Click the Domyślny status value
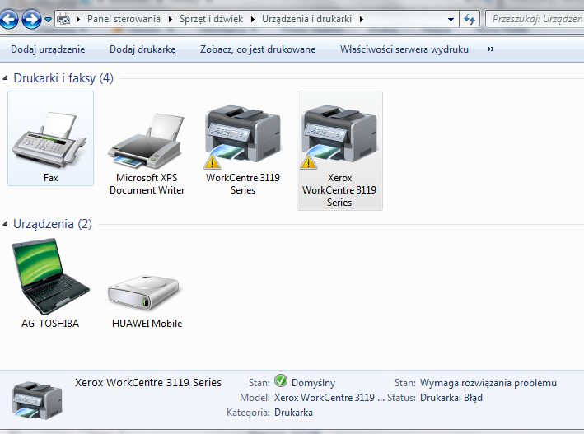 click(x=313, y=383)
